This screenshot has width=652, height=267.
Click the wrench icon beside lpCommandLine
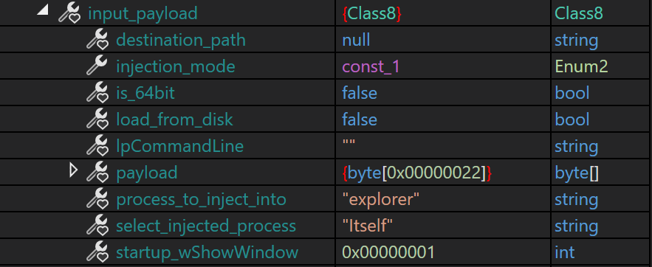pyautogui.click(x=97, y=146)
